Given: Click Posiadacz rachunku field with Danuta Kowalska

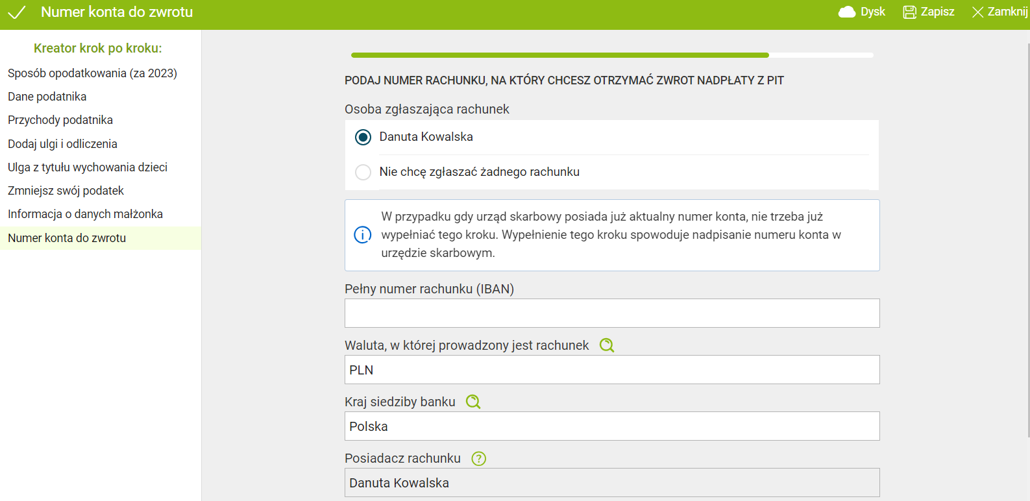Looking at the screenshot, I should [x=612, y=483].
